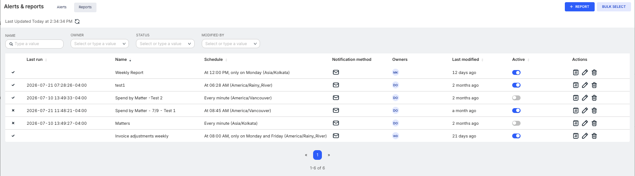Click email notification icon for Weekly Report
The width and height of the screenshot is (635, 176).
tap(336, 72)
